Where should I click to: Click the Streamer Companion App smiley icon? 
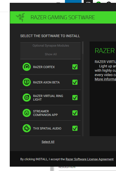[x=27, y=113]
